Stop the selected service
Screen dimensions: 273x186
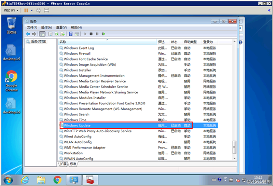tap(91, 34)
